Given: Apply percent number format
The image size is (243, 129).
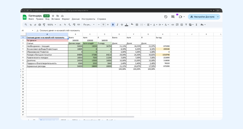Looking at the screenshot, I should [x=65, y=25].
